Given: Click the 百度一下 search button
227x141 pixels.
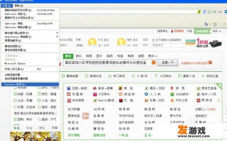Looking at the screenshot, I should (168, 63).
